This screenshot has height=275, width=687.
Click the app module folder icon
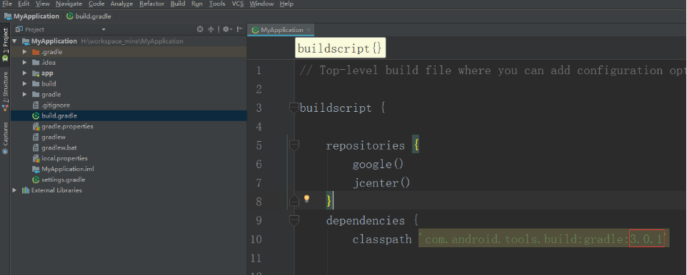pyautogui.click(x=36, y=73)
